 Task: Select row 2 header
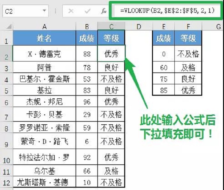(6, 53)
